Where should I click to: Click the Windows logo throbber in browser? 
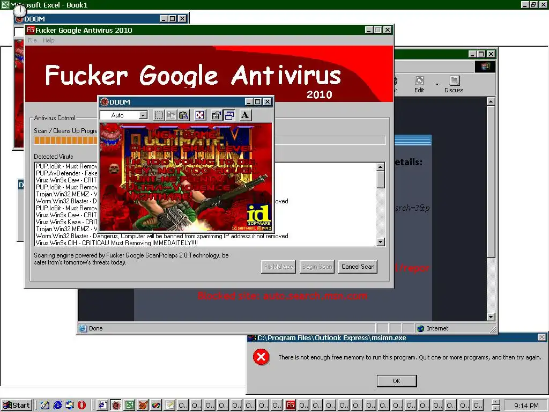[x=485, y=67]
